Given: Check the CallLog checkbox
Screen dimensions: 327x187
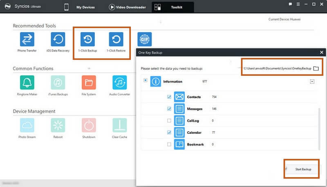Looking at the screenshot, I should [x=169, y=121].
